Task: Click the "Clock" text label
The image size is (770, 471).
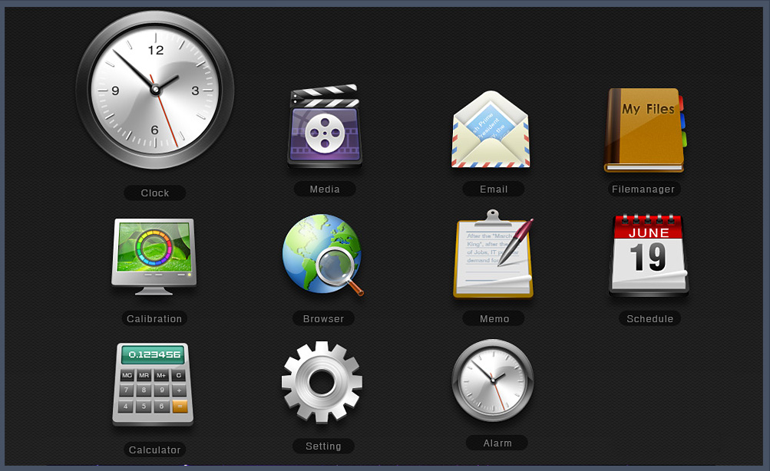Action: [x=155, y=193]
